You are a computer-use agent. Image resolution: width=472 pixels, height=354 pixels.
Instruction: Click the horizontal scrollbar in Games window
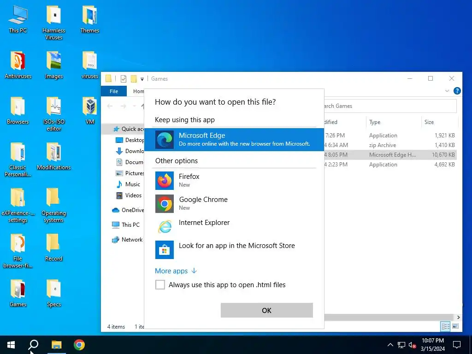tap(388, 317)
